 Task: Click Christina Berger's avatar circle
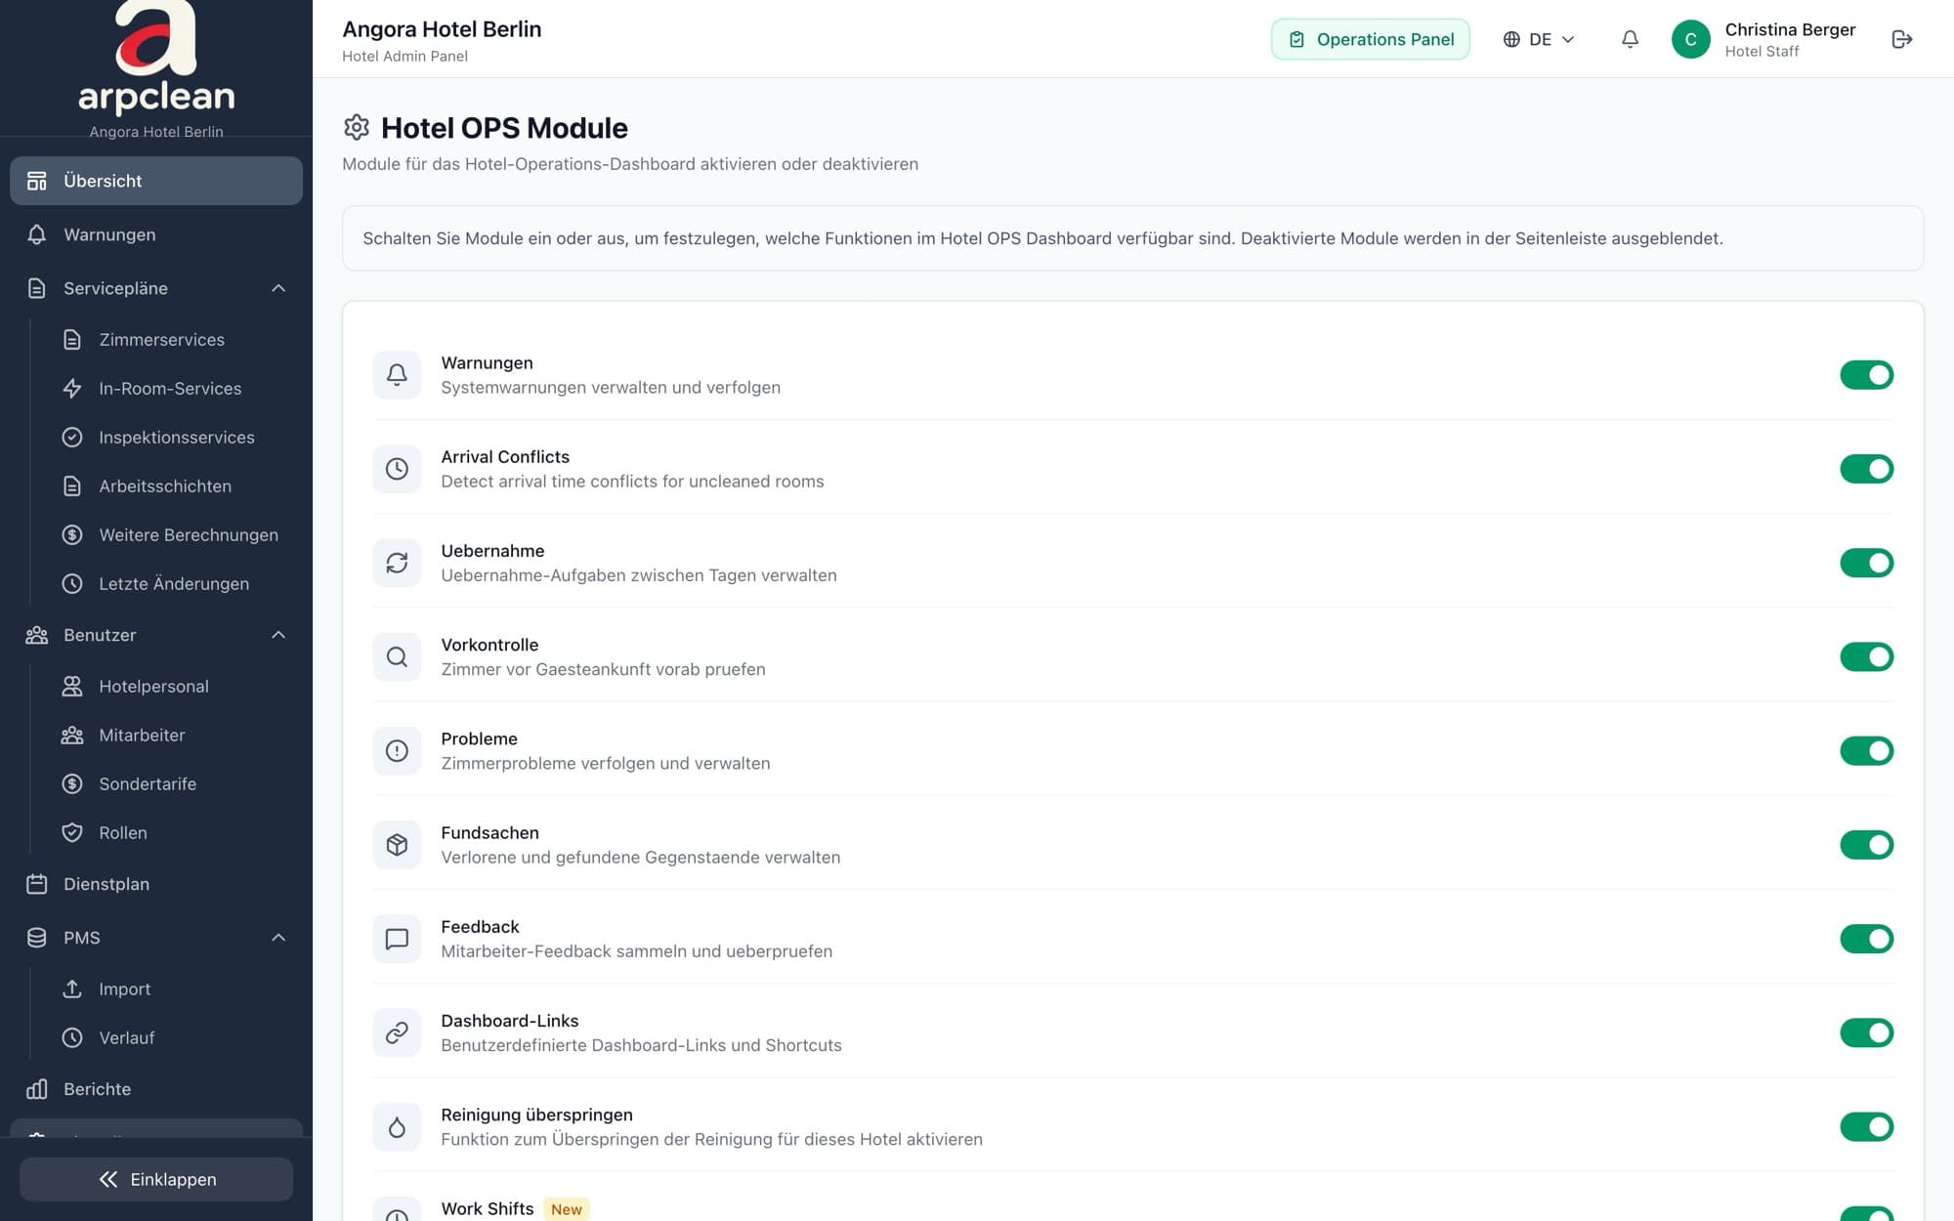(1690, 39)
